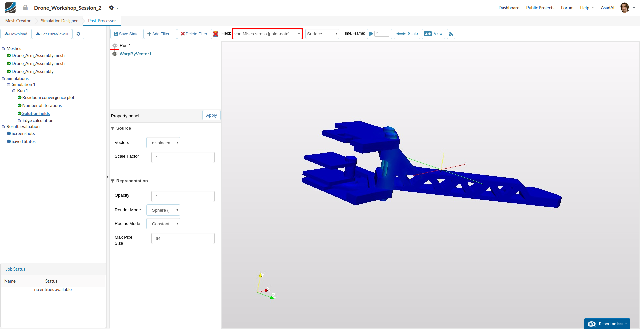
Task: Click the fit-to-view icon after View
Action: pyautogui.click(x=451, y=34)
